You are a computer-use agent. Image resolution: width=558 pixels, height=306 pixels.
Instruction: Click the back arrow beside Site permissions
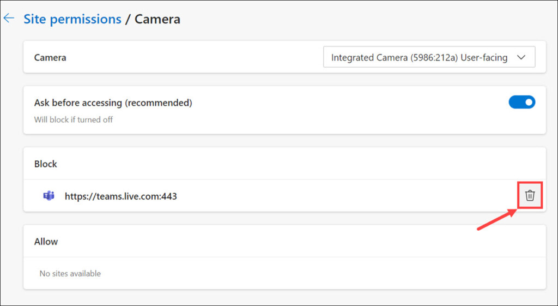tap(9, 19)
